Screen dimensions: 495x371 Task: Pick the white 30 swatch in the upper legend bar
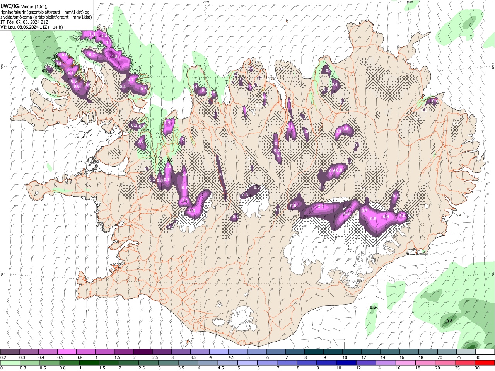[x=485, y=352]
